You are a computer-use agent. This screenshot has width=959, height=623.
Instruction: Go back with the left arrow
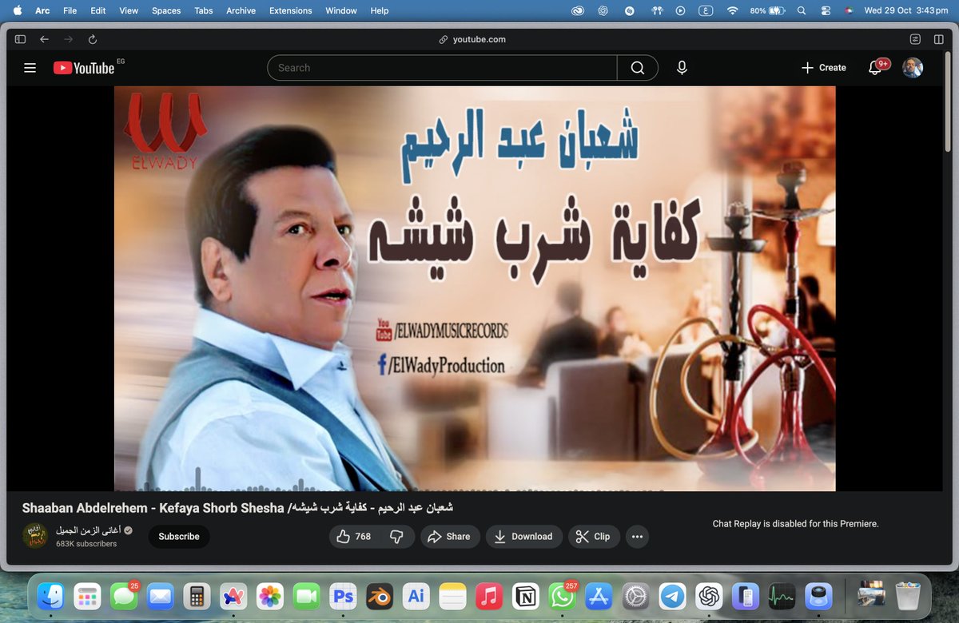(x=44, y=39)
